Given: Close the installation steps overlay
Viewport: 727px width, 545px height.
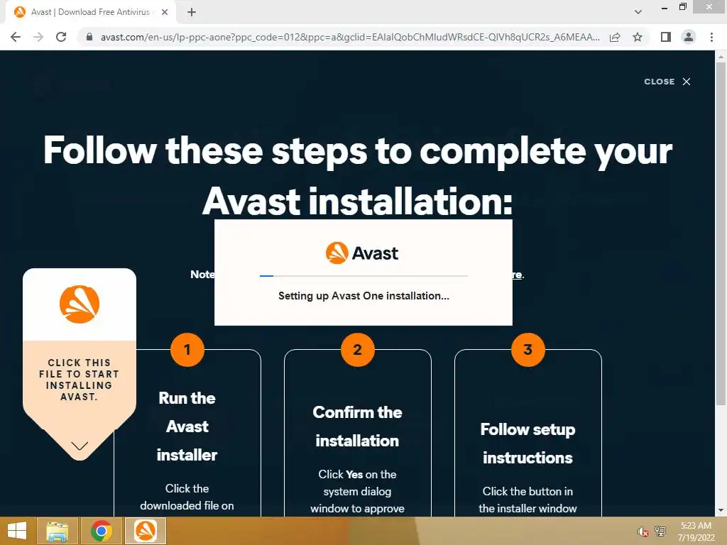Looking at the screenshot, I should coord(667,82).
